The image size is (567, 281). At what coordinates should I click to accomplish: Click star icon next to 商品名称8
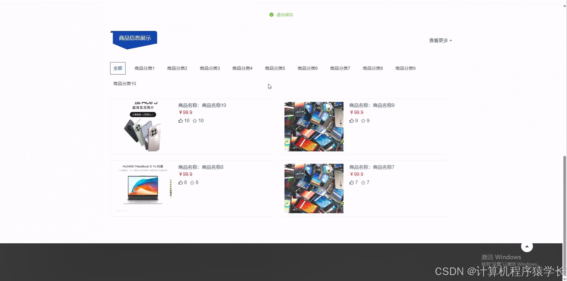[192, 182]
